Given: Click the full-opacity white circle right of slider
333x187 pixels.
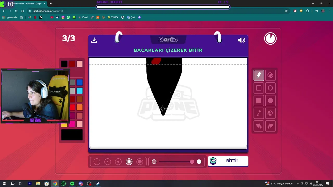Looking at the screenshot, I should click(199, 162).
